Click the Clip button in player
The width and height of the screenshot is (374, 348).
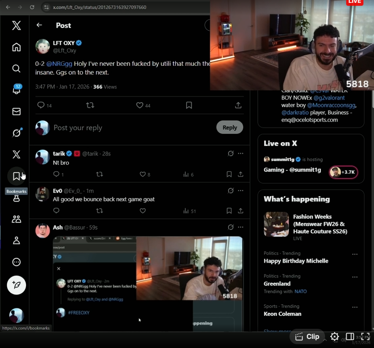[x=307, y=336]
